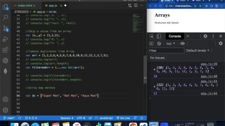This screenshot has width=225, height=126.
Task: Click the dc symbol breadcrumb
Action: pos(53,12)
